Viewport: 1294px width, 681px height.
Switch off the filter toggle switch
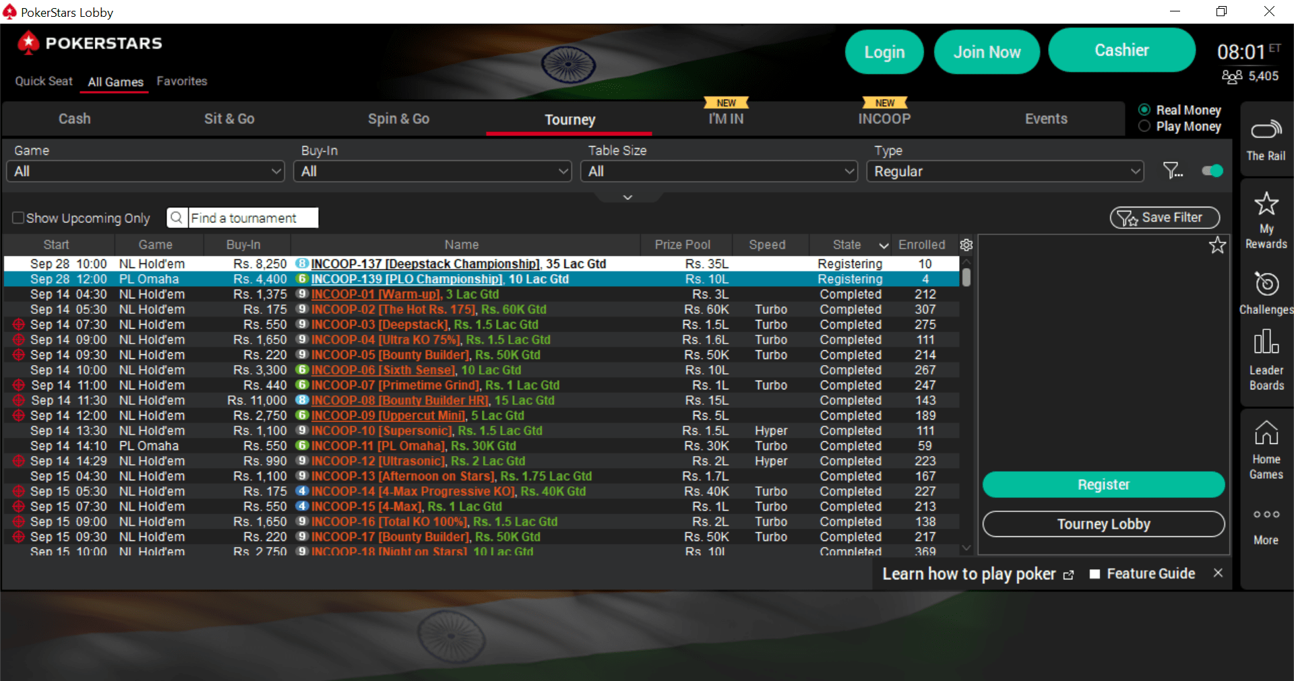point(1211,170)
